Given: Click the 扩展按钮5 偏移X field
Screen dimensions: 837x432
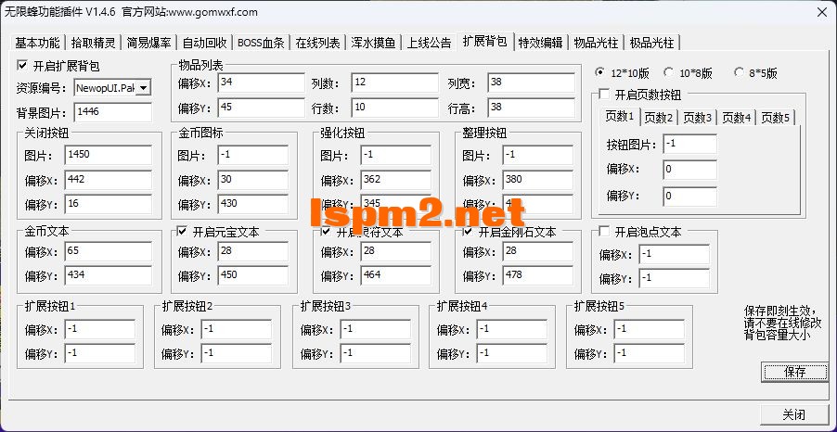Looking at the screenshot, I should [650, 330].
